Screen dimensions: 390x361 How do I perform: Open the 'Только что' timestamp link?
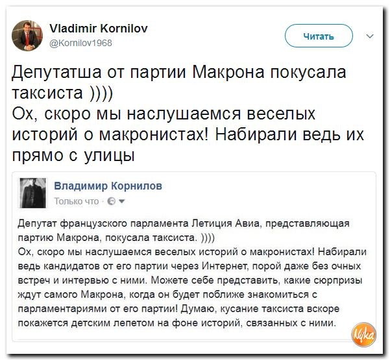click(x=77, y=201)
